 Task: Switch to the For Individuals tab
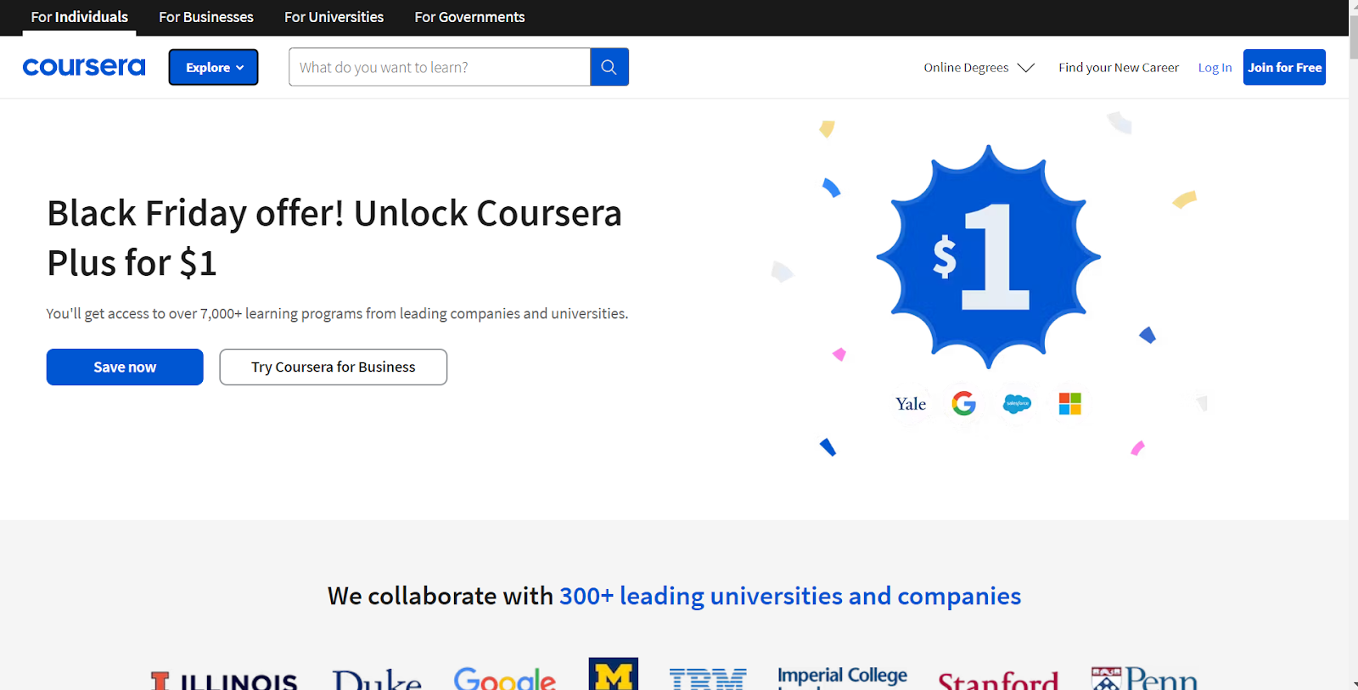pos(80,17)
